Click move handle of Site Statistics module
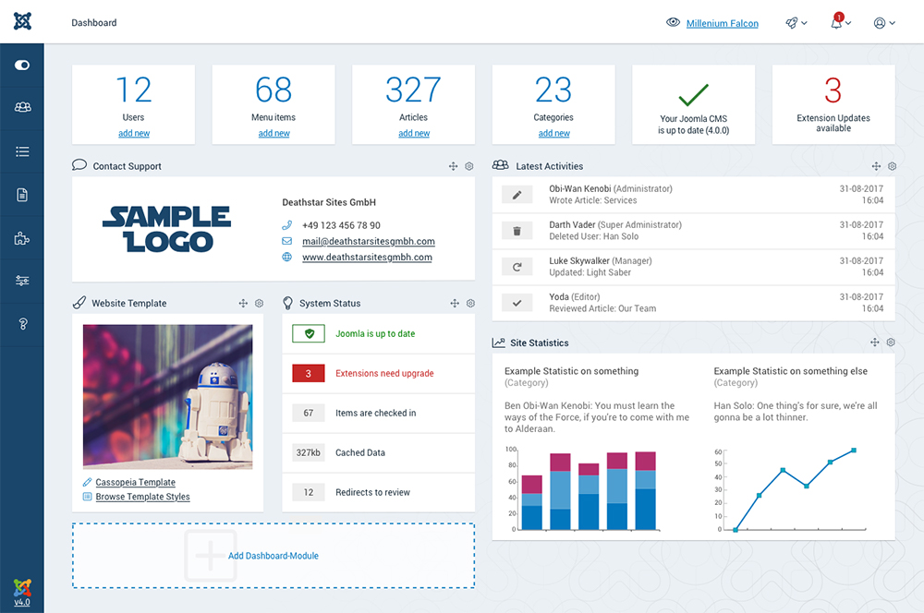This screenshot has width=924, height=613. [x=874, y=343]
